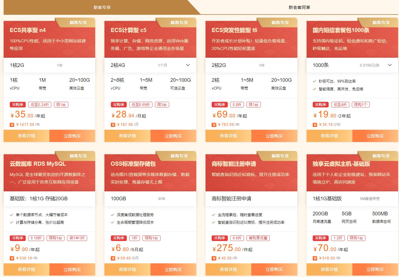Click ECS共享型 n4 card title
The image size is (399, 277).
click(28, 30)
